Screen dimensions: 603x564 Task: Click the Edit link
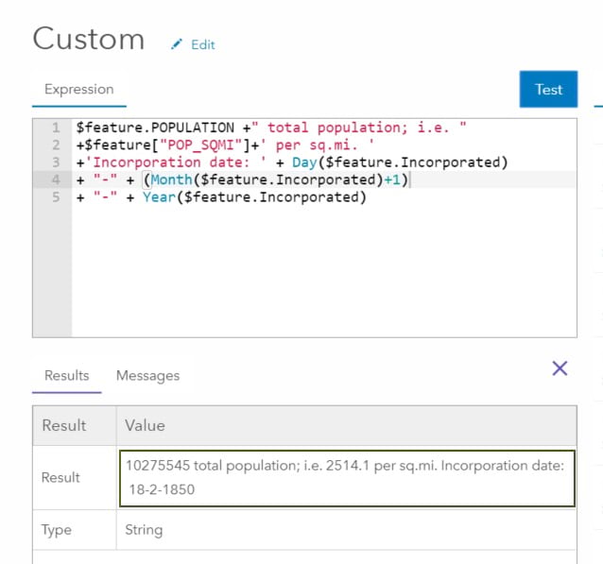[203, 44]
